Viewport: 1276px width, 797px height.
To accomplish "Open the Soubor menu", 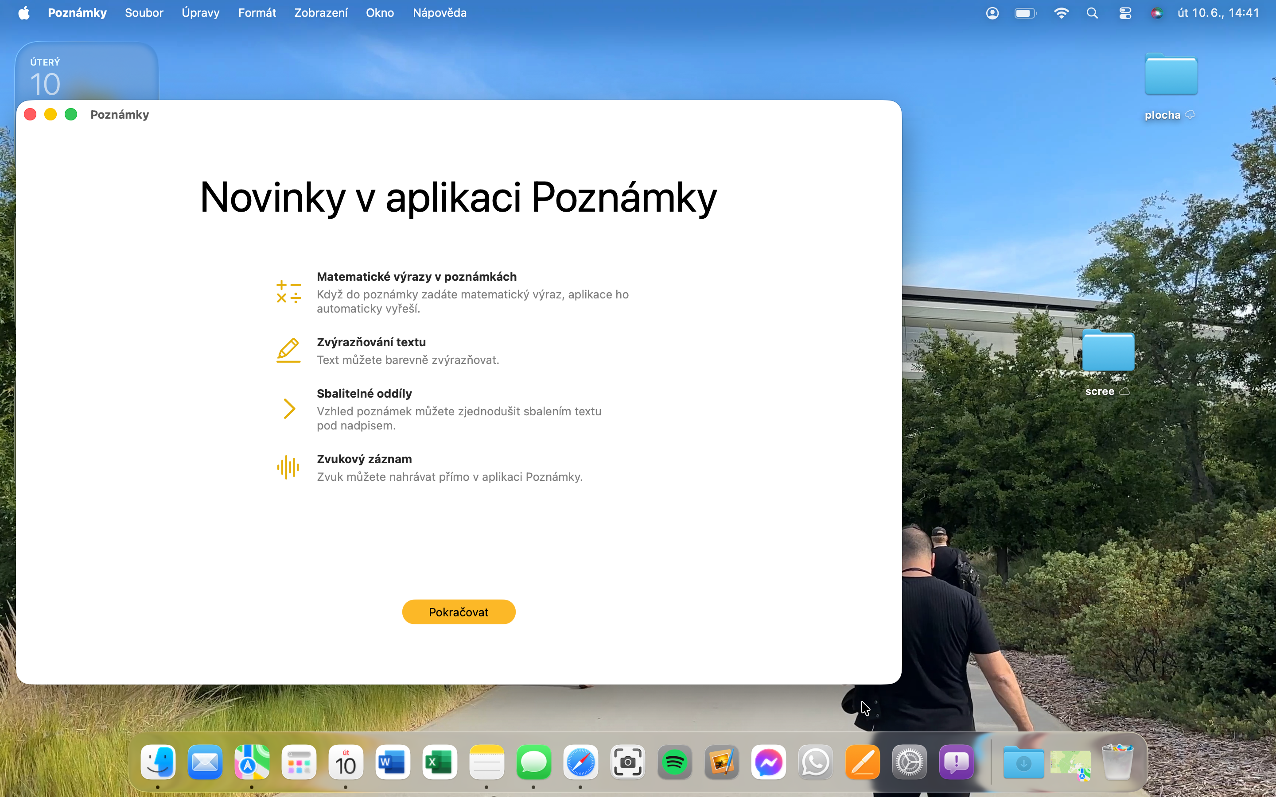I will 144,13.
